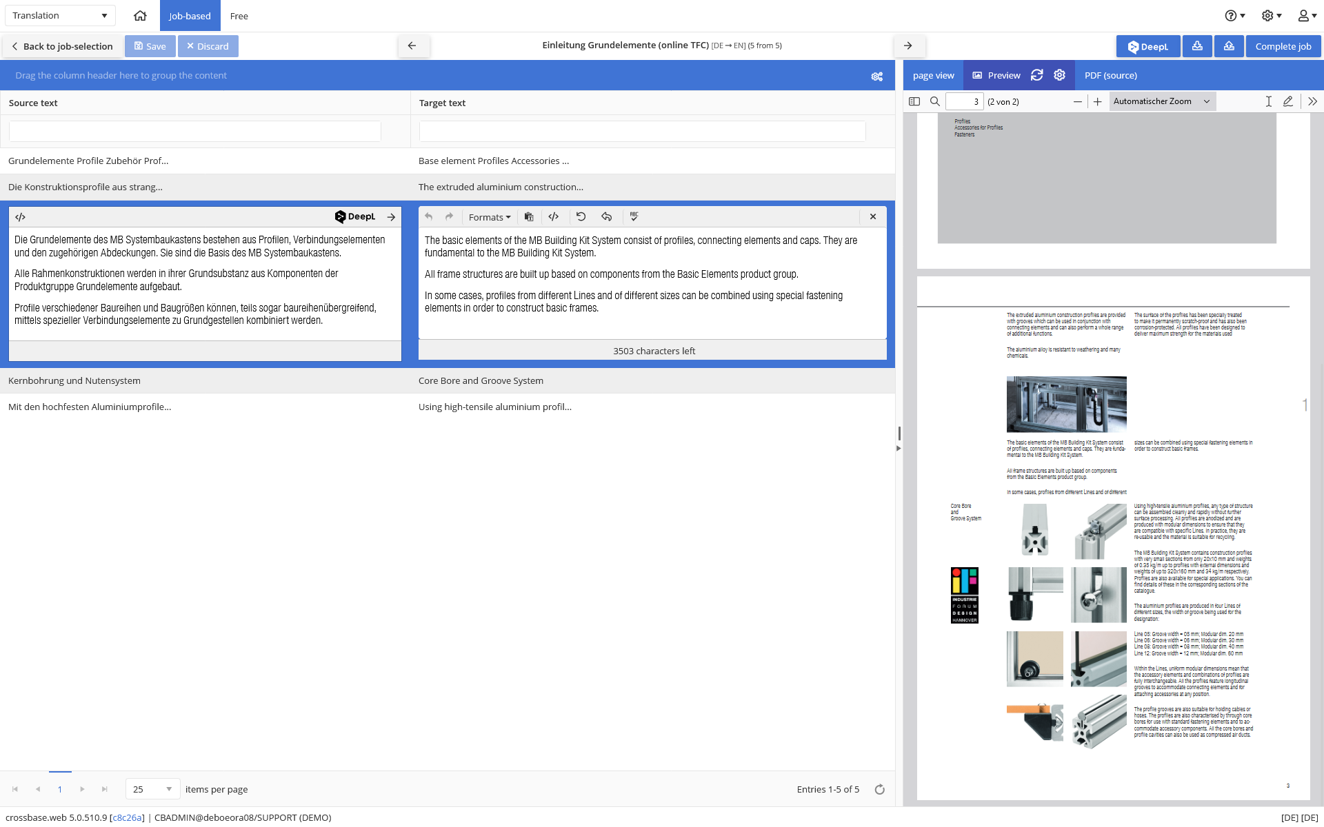Toggle source code view in target editor
Image resolution: width=1324 pixels, height=827 pixels.
pyautogui.click(x=554, y=216)
